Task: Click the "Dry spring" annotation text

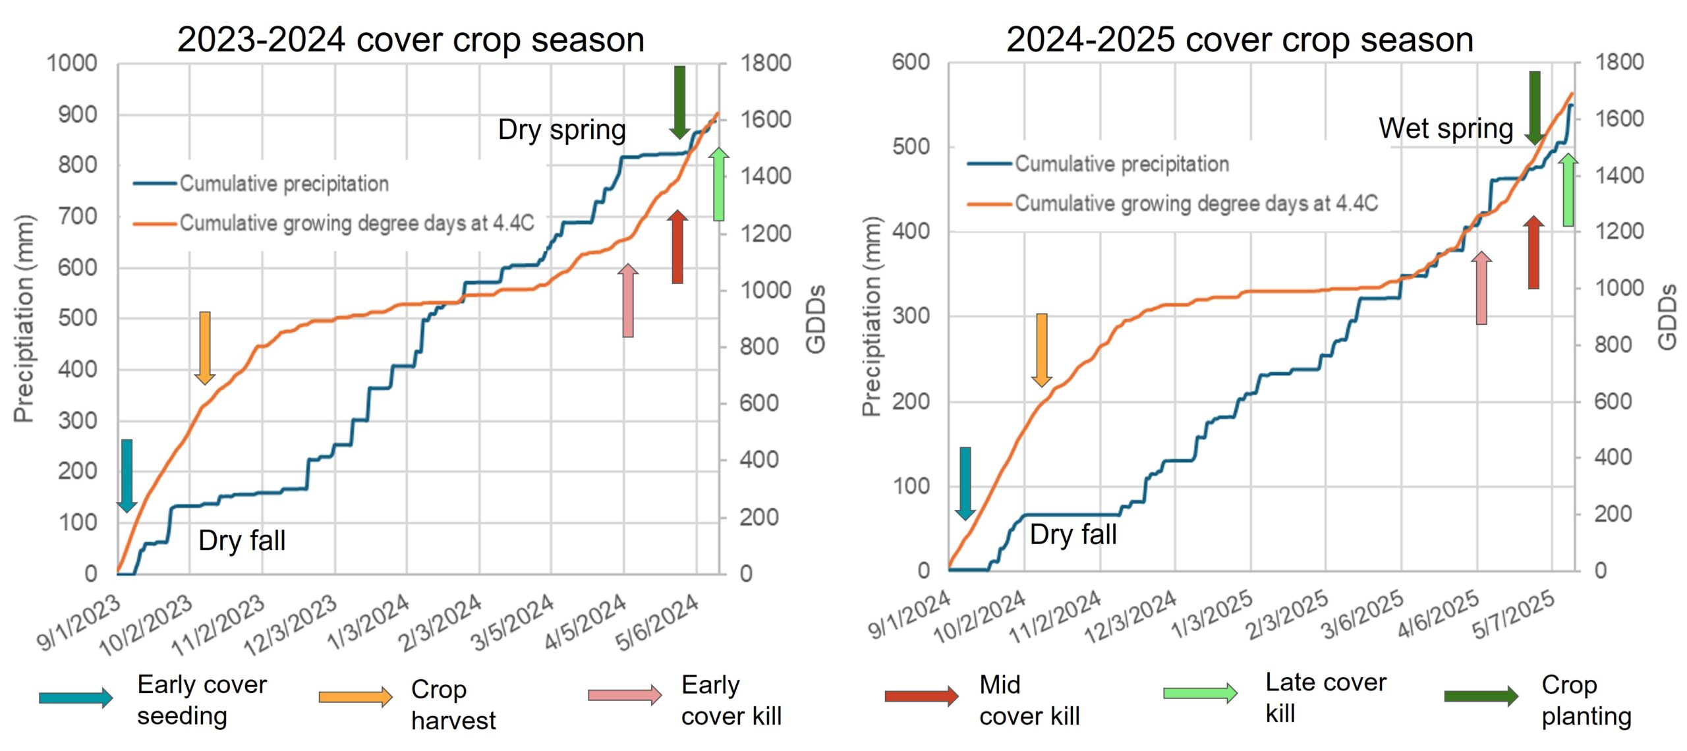Action: [561, 130]
